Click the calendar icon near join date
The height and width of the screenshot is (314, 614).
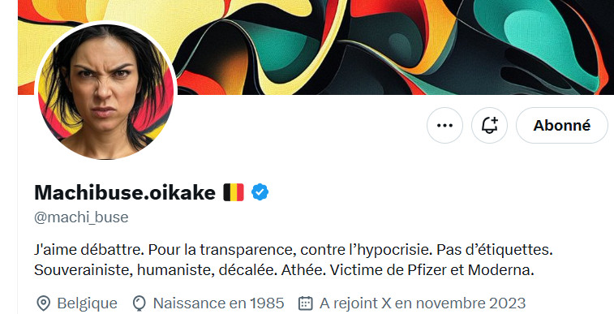point(306,303)
